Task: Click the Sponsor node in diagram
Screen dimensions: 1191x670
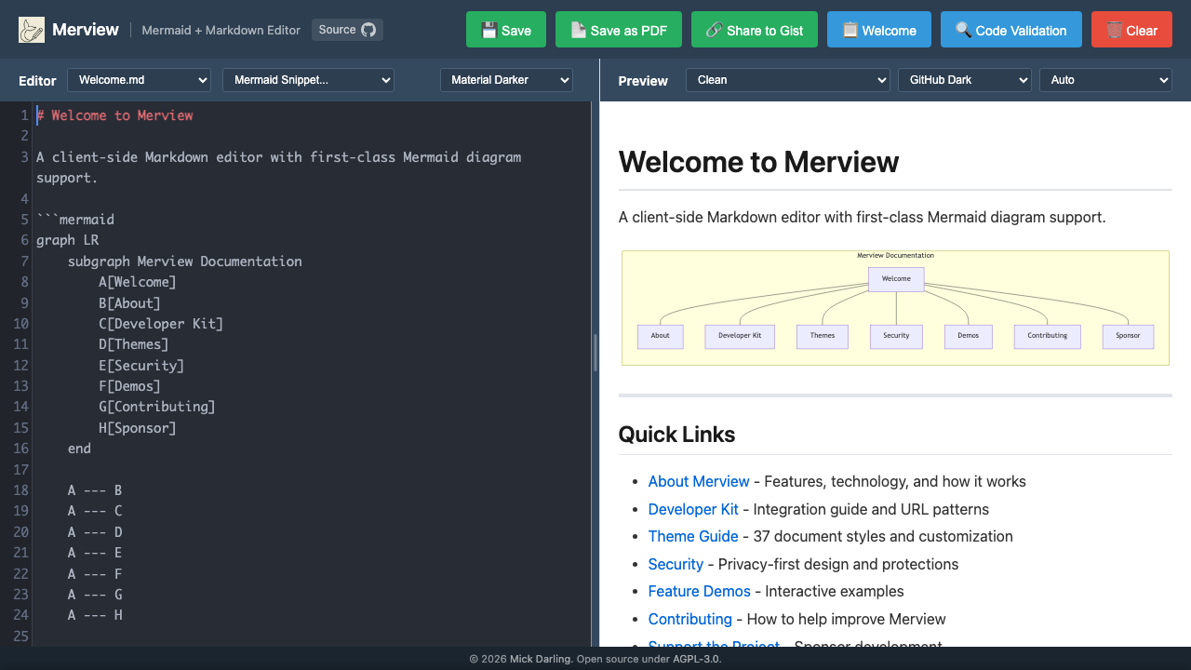Action: pyautogui.click(x=1128, y=336)
